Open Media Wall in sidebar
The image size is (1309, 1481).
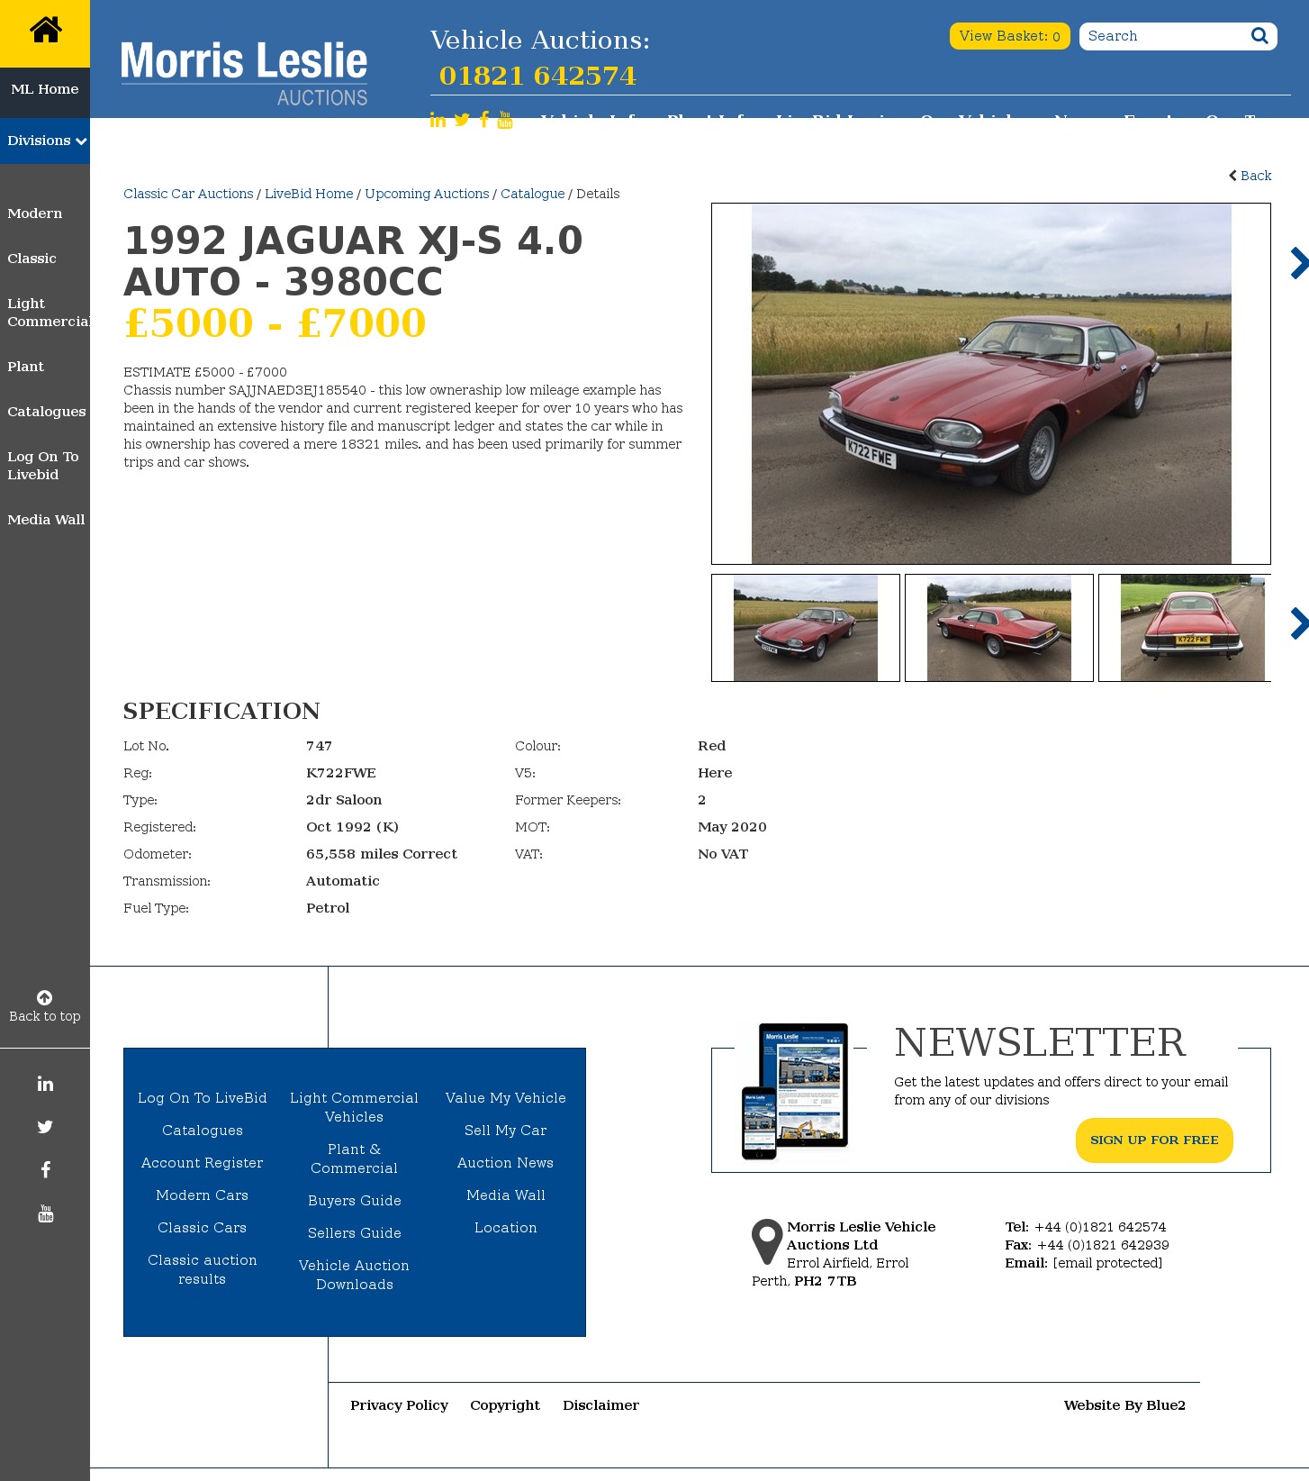[x=46, y=520]
